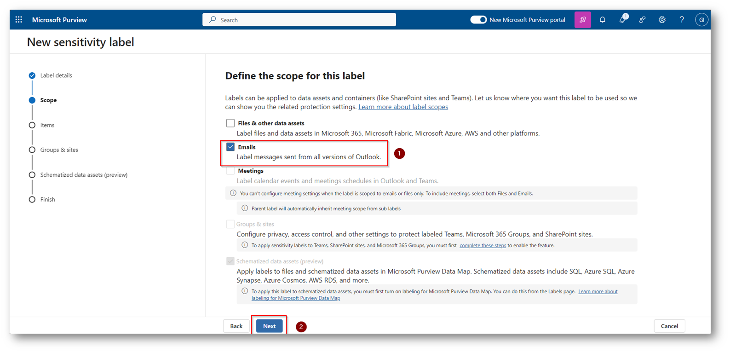Go to the Label details step
The image size is (730, 353).
coord(56,75)
